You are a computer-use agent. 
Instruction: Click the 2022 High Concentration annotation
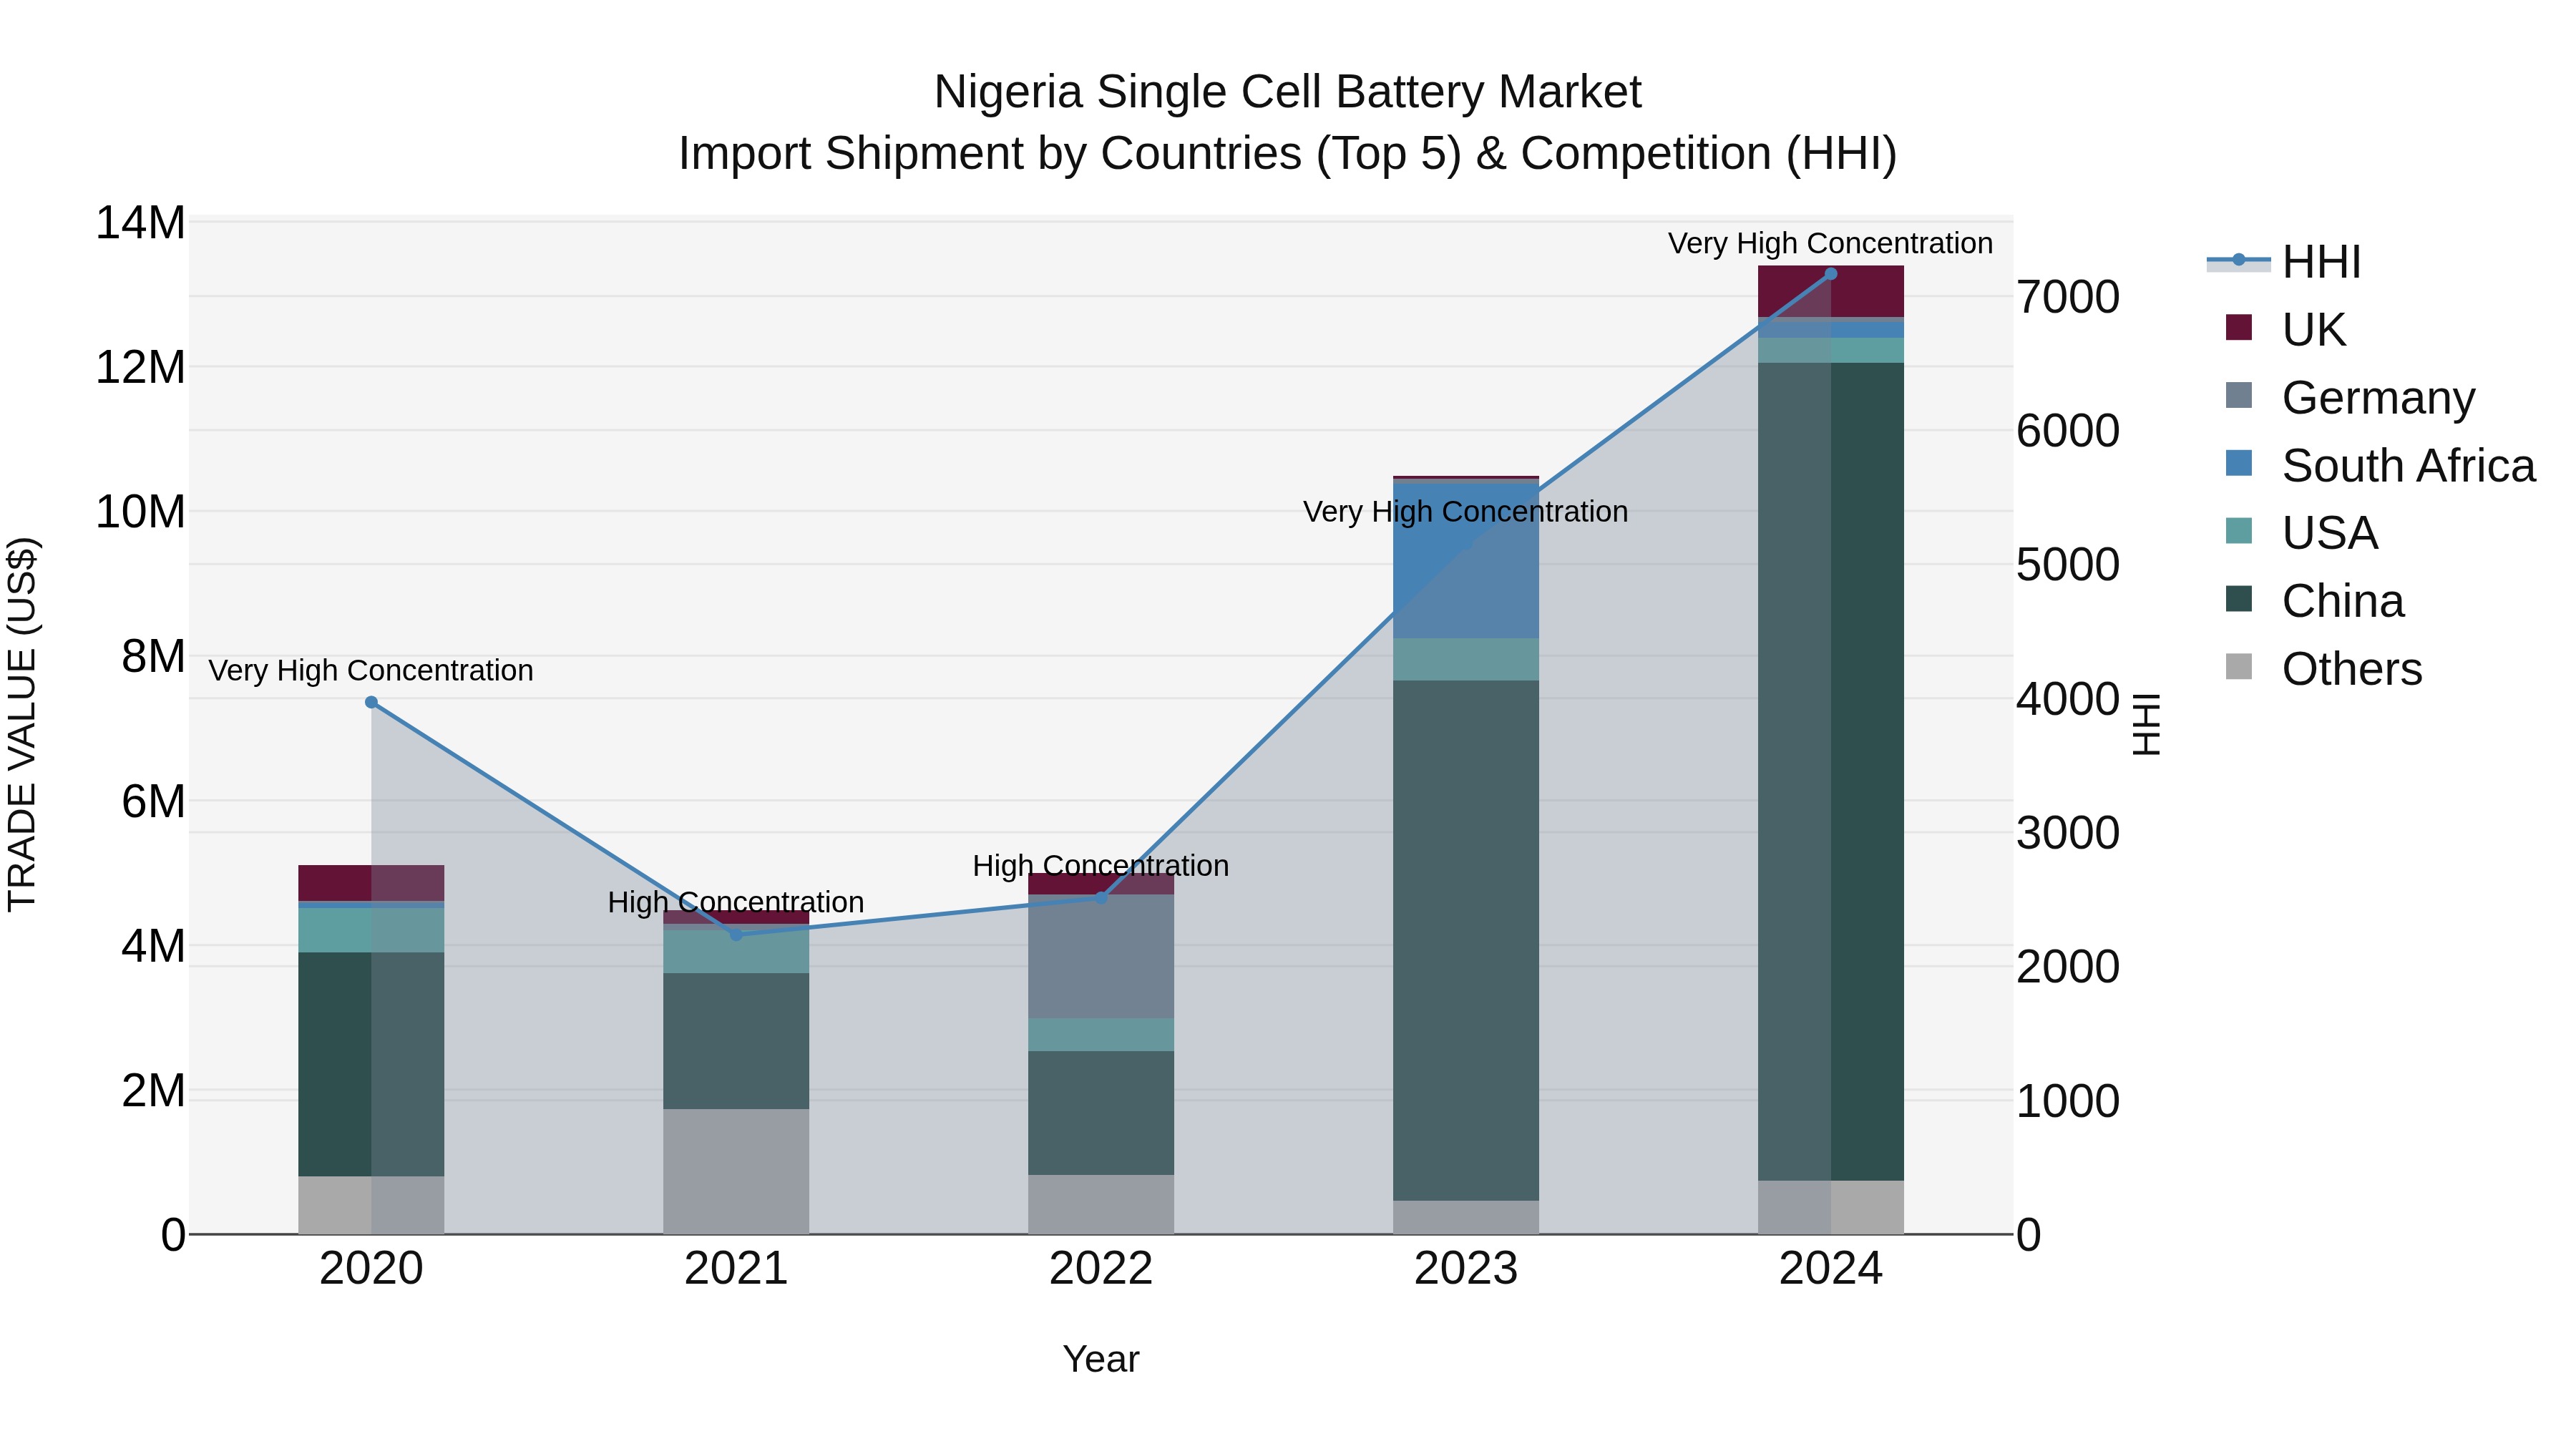point(1101,865)
